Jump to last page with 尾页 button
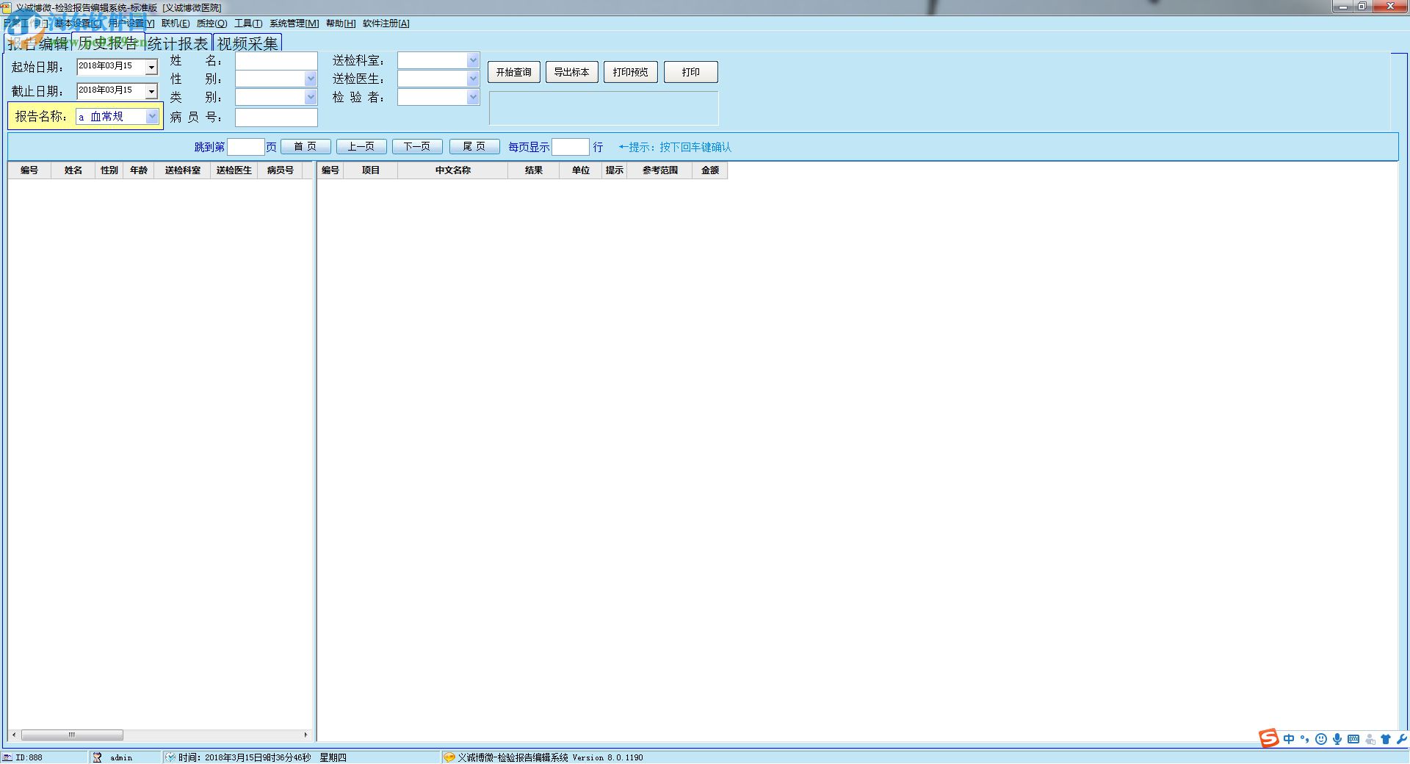 (474, 147)
